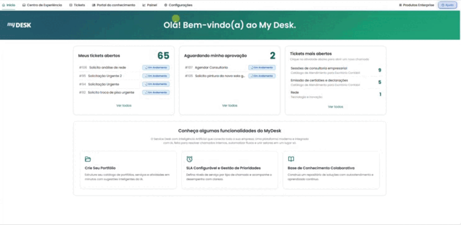Click the Olá! Bem-vindo(a) ao My Desk banner text

tap(230, 25)
